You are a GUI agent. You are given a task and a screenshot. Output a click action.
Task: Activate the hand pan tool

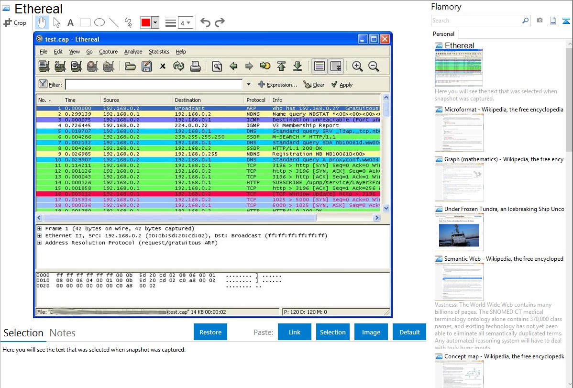tap(42, 22)
